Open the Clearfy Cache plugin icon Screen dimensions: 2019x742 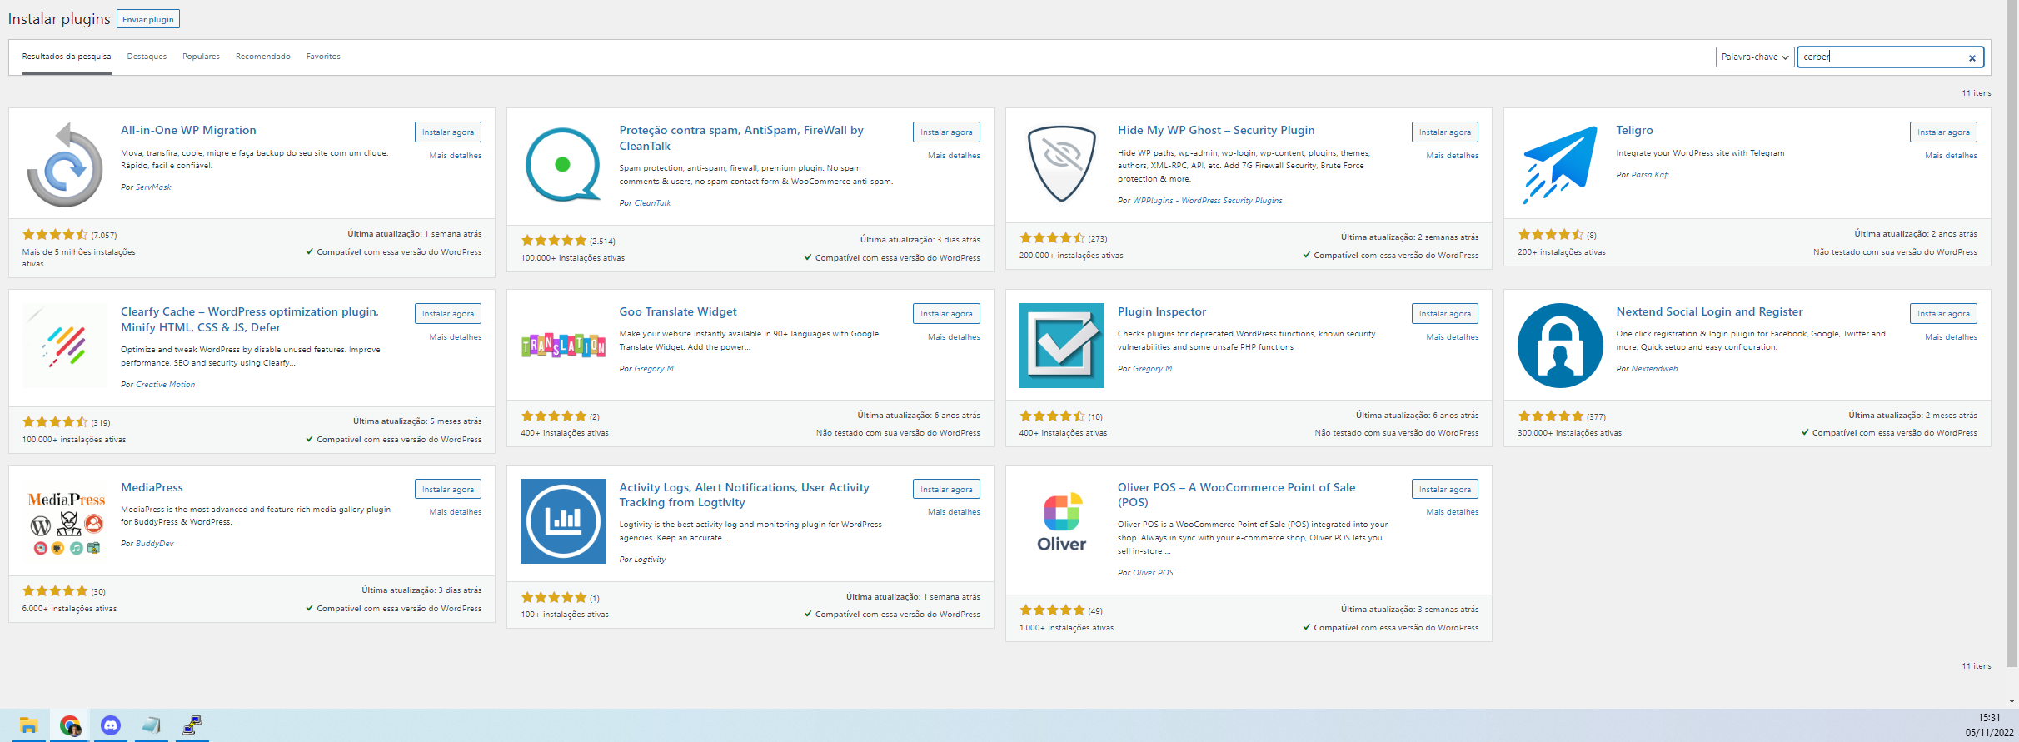(x=65, y=346)
